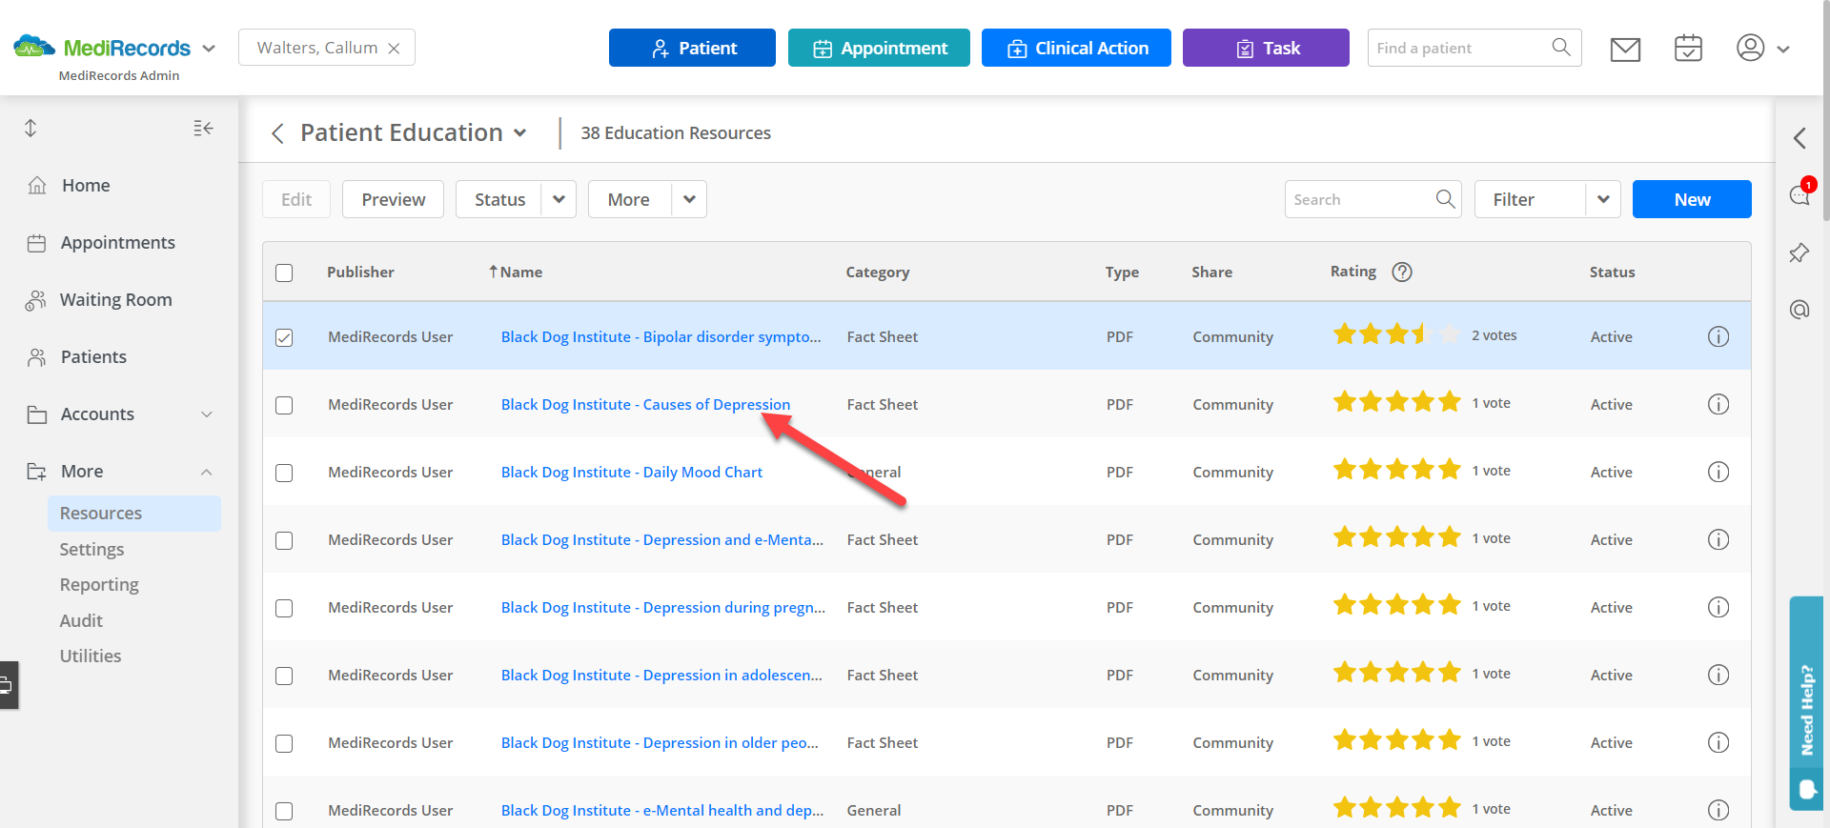Click the Preview button
This screenshot has height=828, width=1830.
[393, 199]
